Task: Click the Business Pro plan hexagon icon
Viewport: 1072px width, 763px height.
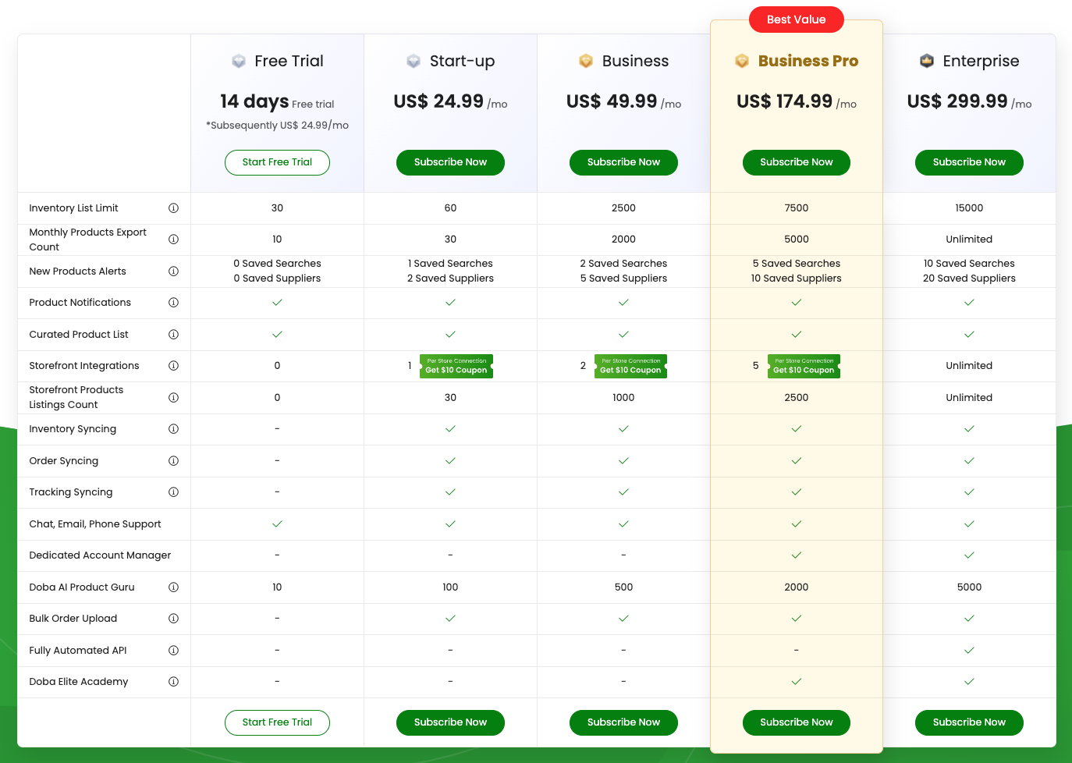Action: pos(742,61)
